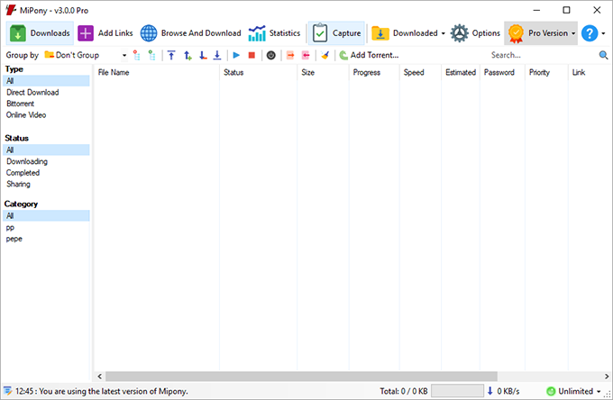Expand the Pro Version dropdown arrow
The image size is (613, 400).
coord(573,33)
